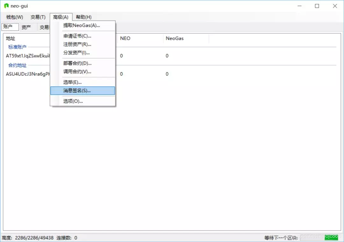
Task: Select address row ASU4UDcJ3Nra6gP
Action: [x=28, y=74]
